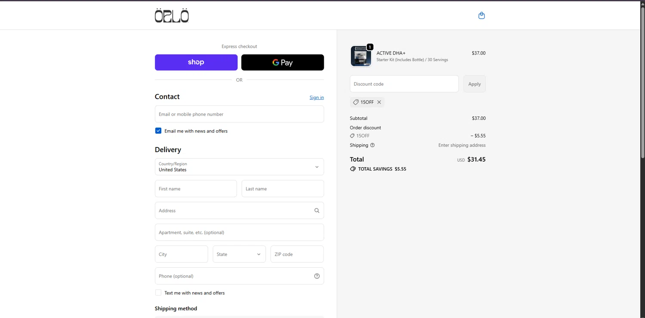Apply the discount code
The width and height of the screenshot is (645, 318).
tap(474, 84)
